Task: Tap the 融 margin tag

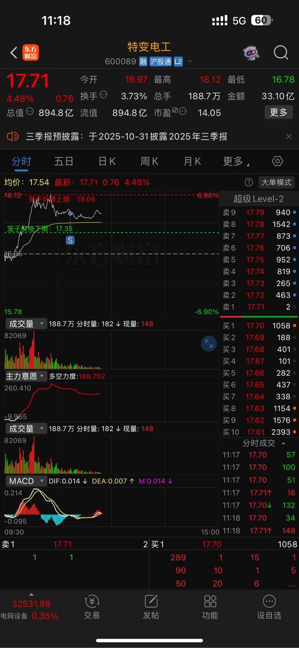Action: tap(143, 61)
